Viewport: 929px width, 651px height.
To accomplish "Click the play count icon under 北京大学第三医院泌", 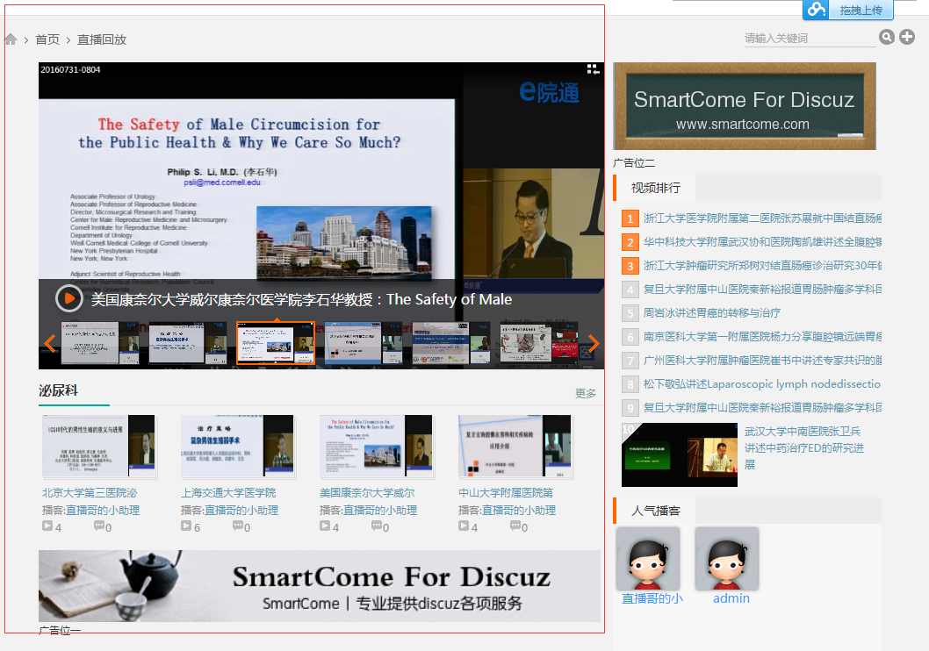I will [47, 526].
